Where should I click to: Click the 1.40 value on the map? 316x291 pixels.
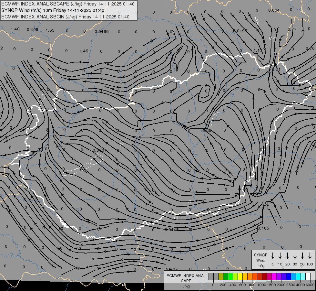click(15, 29)
